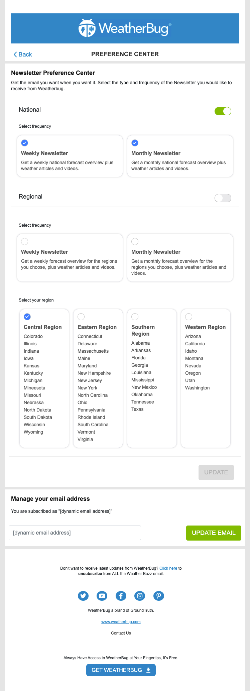The image size is (250, 691).
Task: Select the Western Region checkbox
Action: [189, 317]
